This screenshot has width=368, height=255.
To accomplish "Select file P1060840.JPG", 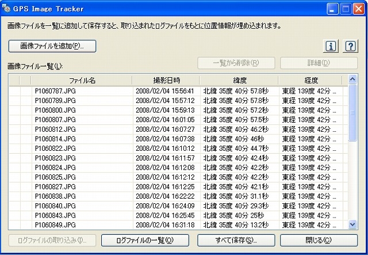I will [55, 206].
